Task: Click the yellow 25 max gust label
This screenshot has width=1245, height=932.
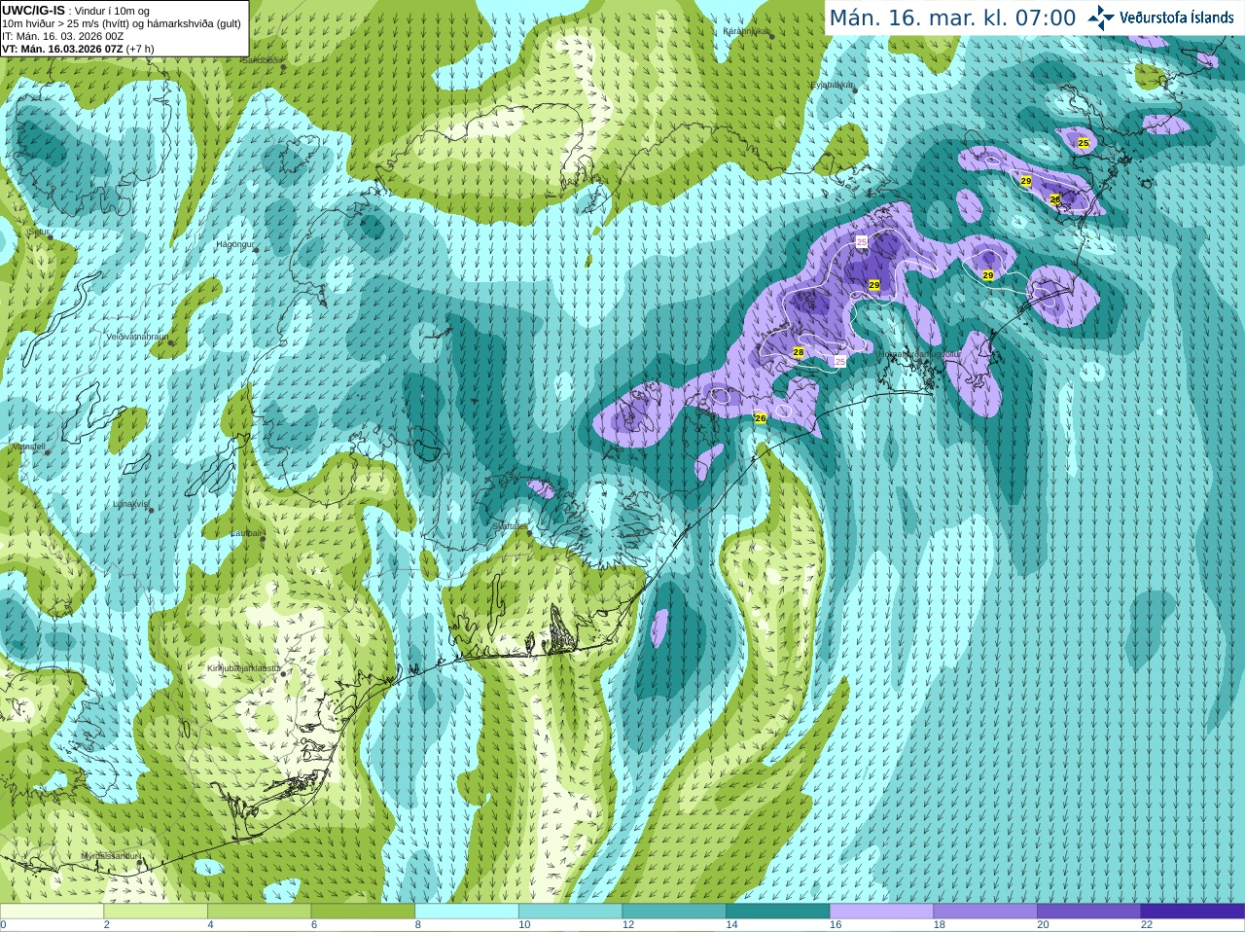Action: pyautogui.click(x=1084, y=143)
